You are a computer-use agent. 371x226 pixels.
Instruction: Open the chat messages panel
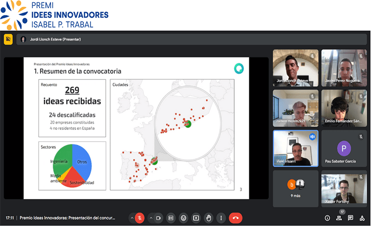pyautogui.click(x=351, y=218)
